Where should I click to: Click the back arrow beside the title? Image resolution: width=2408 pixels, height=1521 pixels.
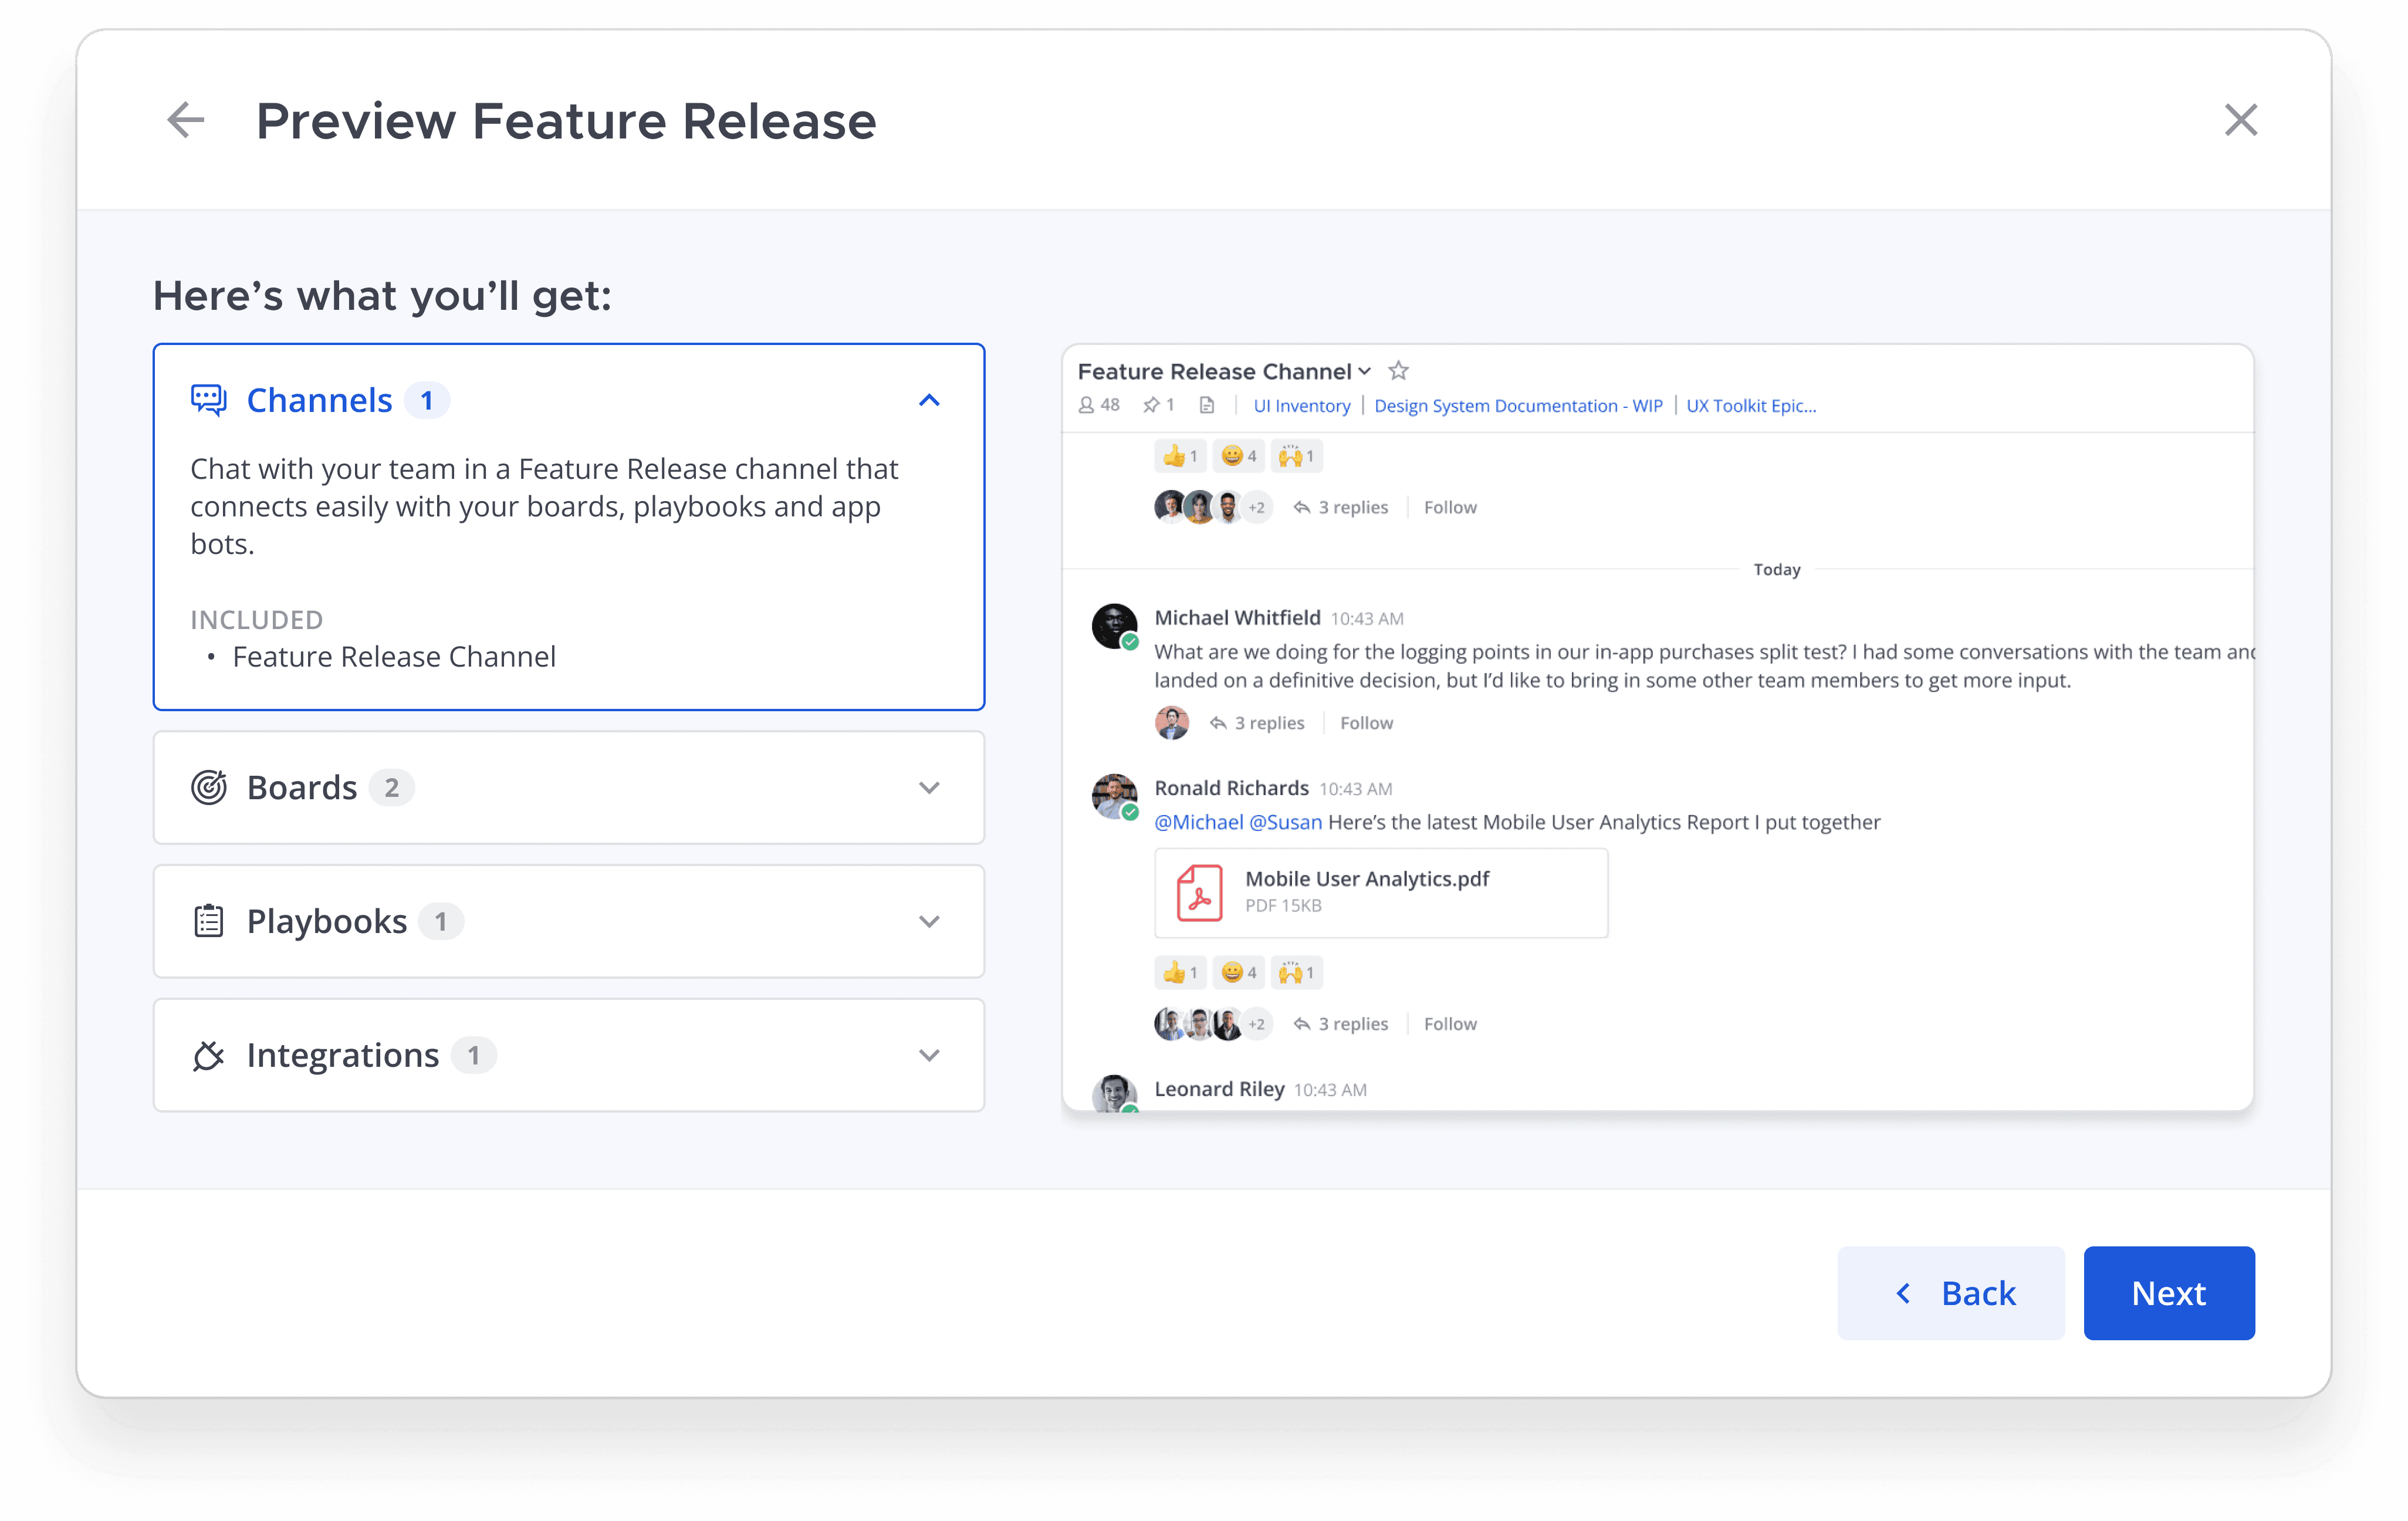(186, 120)
